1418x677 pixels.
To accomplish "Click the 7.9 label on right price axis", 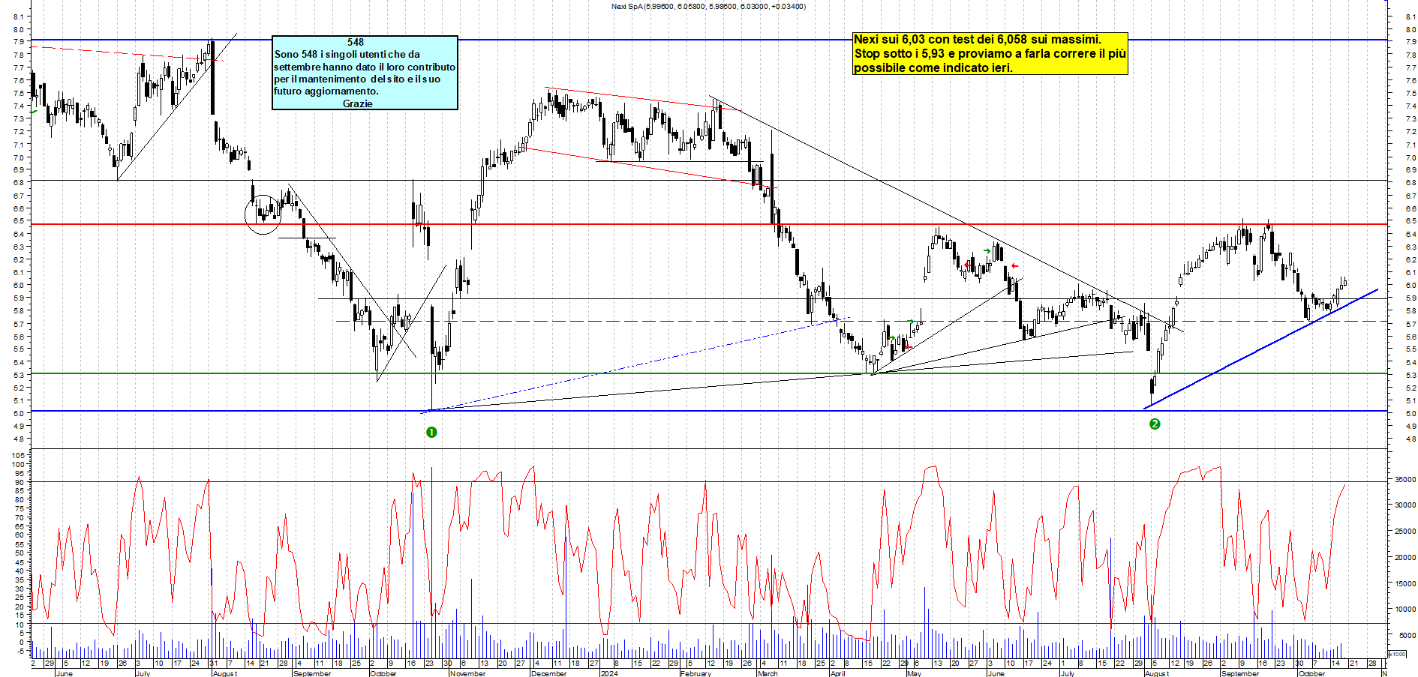I will (x=1410, y=42).
